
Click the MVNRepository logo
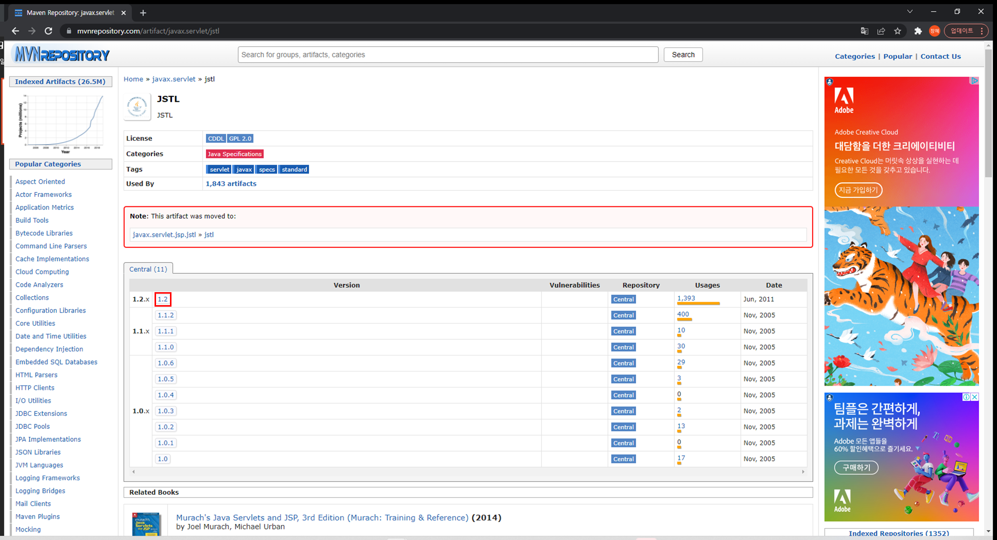tap(62, 54)
